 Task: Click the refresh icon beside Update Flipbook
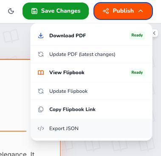[41, 91]
